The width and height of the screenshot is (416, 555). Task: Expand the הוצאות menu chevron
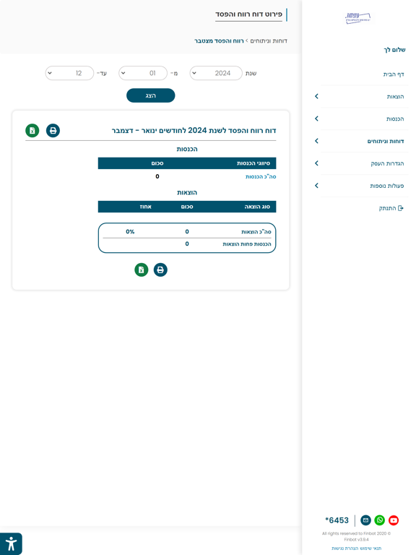tap(316, 96)
